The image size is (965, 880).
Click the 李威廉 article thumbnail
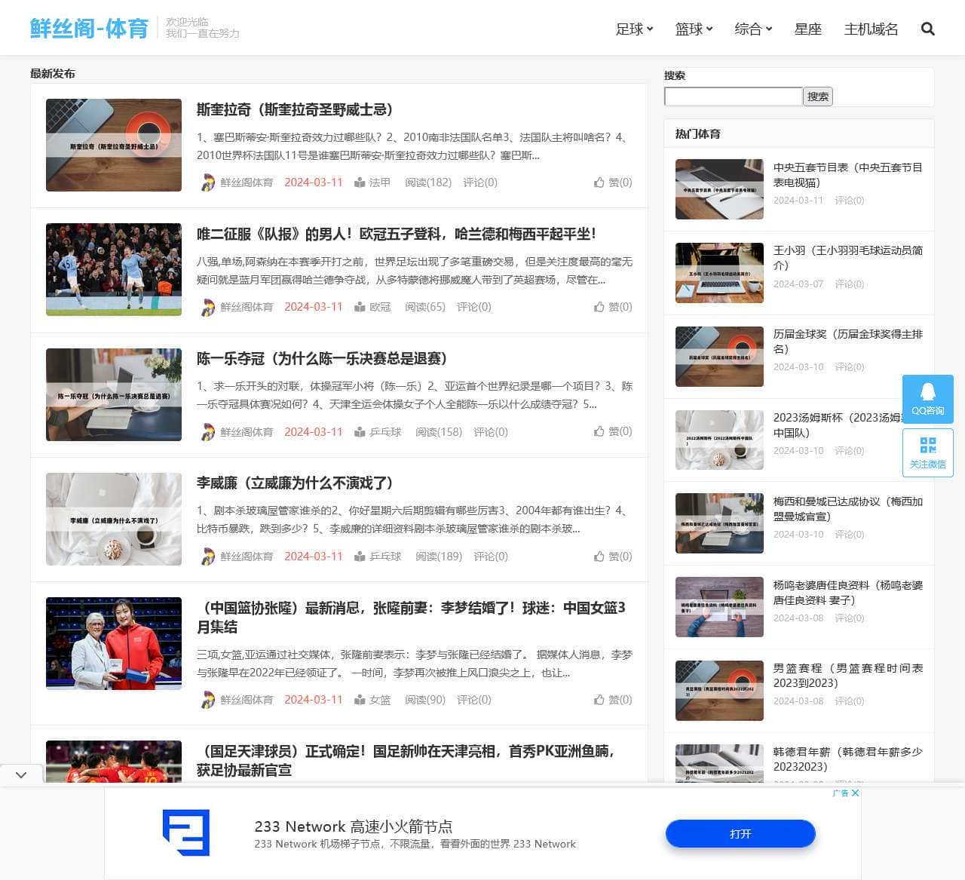pos(114,519)
